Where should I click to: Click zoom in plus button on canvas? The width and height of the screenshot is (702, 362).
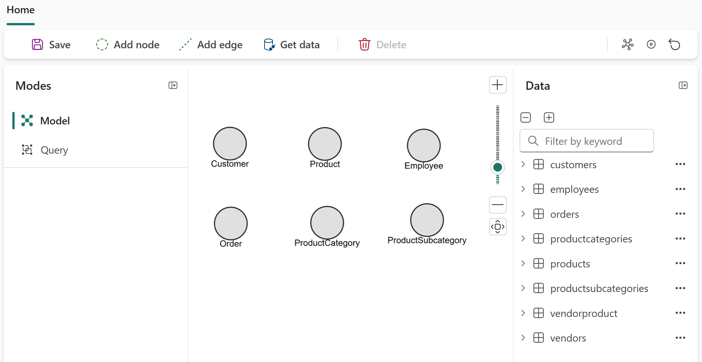[x=498, y=85]
